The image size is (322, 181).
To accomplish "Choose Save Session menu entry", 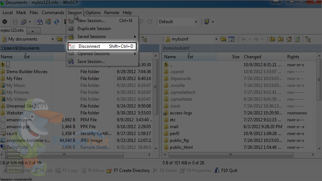I will tap(102, 62).
